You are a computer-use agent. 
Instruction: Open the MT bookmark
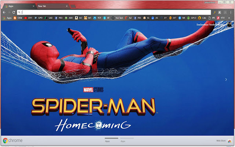(x=88, y=18)
